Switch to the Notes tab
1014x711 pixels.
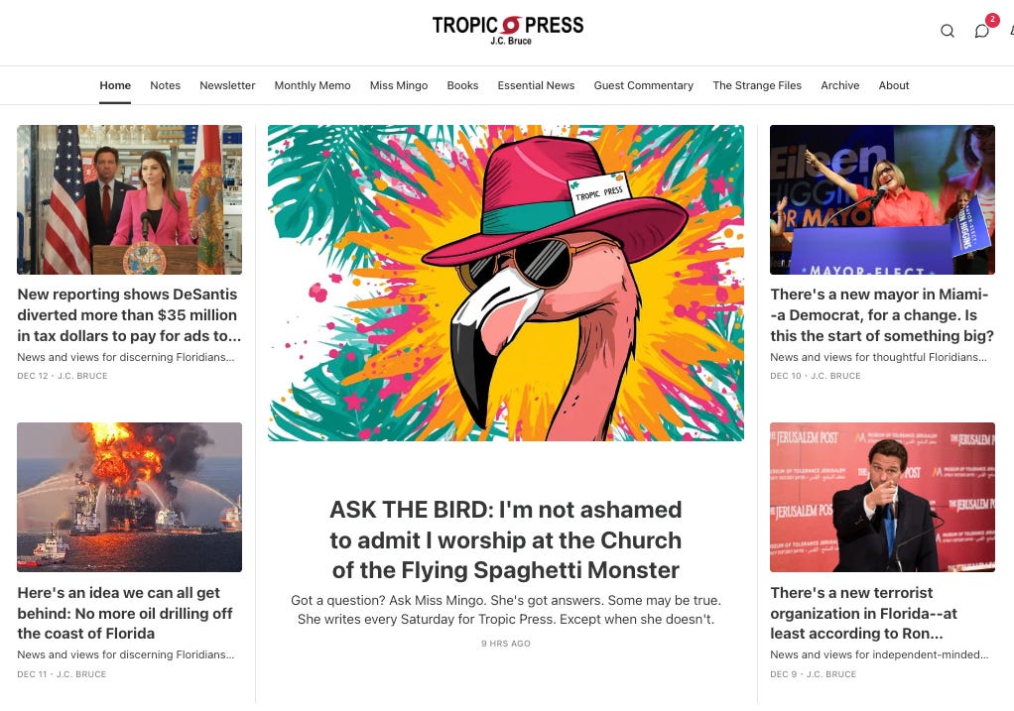[x=165, y=85]
